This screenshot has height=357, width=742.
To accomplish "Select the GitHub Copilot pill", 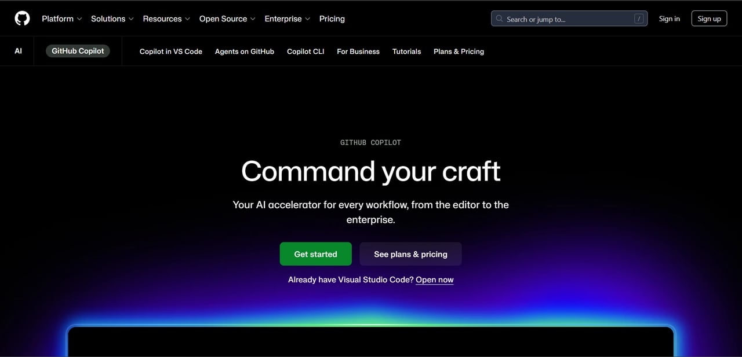I will point(78,51).
